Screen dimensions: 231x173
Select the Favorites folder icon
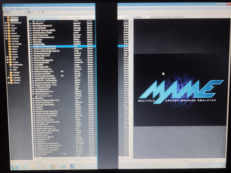coord(11,80)
